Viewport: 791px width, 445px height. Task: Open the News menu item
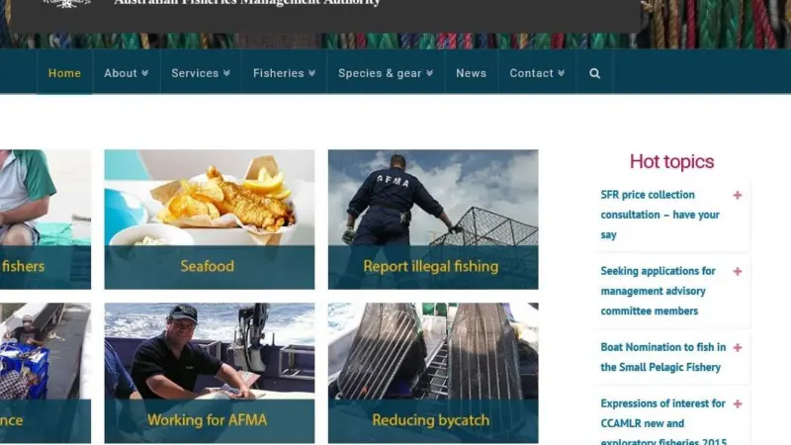472,73
